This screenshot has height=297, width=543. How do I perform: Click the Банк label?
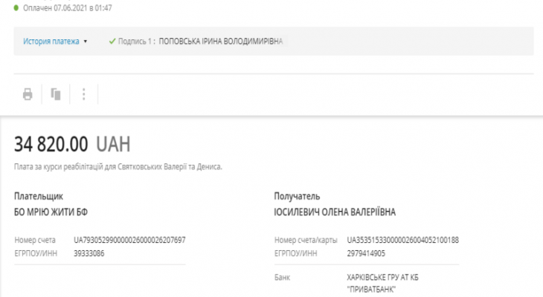click(x=282, y=277)
